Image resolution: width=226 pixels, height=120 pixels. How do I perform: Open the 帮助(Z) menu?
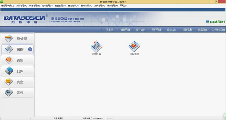coord(123,6)
